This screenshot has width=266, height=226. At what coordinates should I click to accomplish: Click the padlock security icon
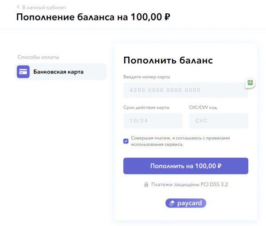tap(146, 184)
